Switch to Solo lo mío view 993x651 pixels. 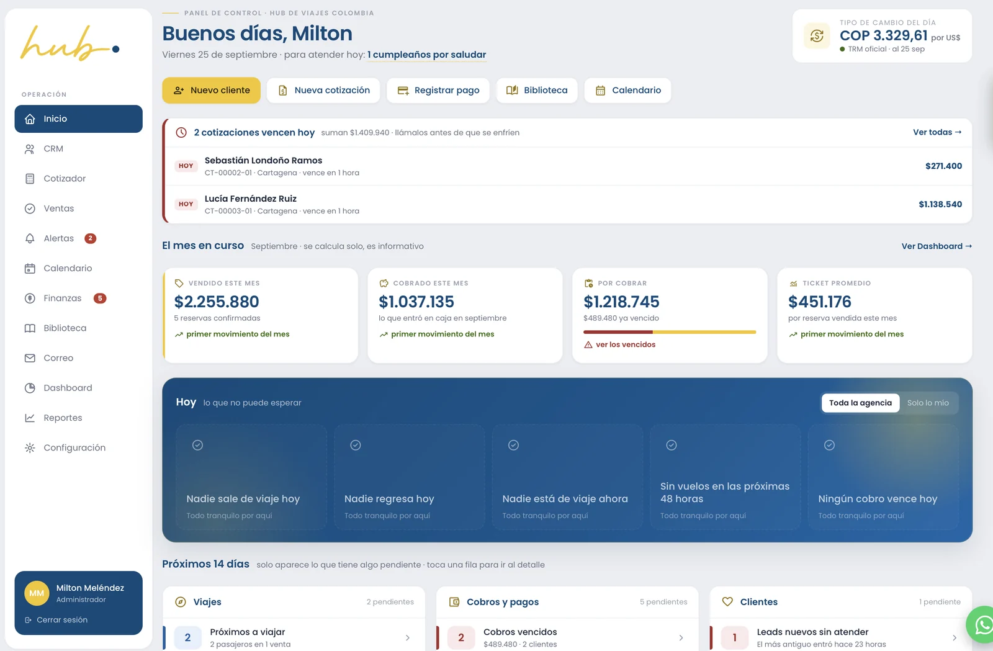coord(928,403)
